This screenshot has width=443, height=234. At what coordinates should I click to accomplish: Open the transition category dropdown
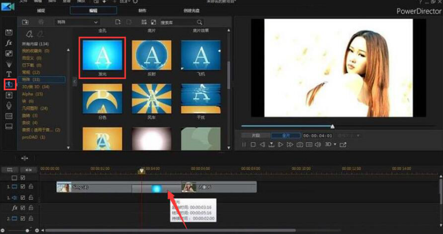pos(77,22)
